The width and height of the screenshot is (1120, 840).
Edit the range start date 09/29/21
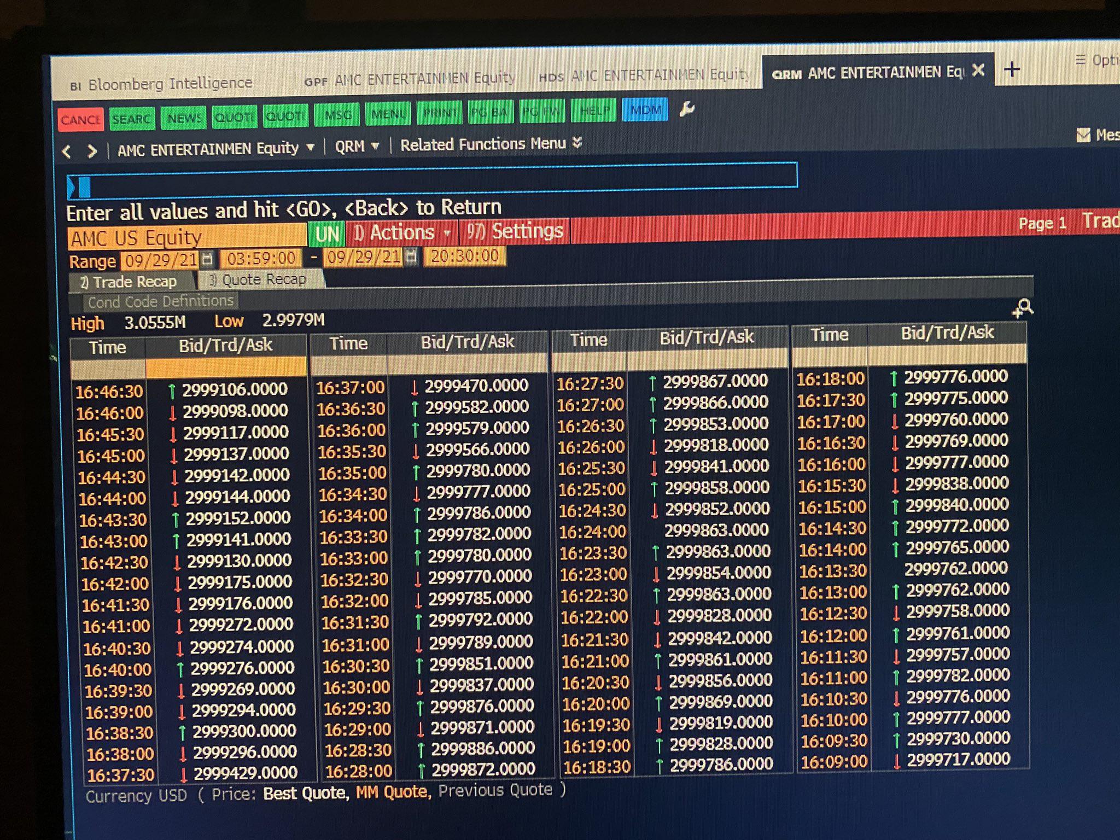pos(160,260)
